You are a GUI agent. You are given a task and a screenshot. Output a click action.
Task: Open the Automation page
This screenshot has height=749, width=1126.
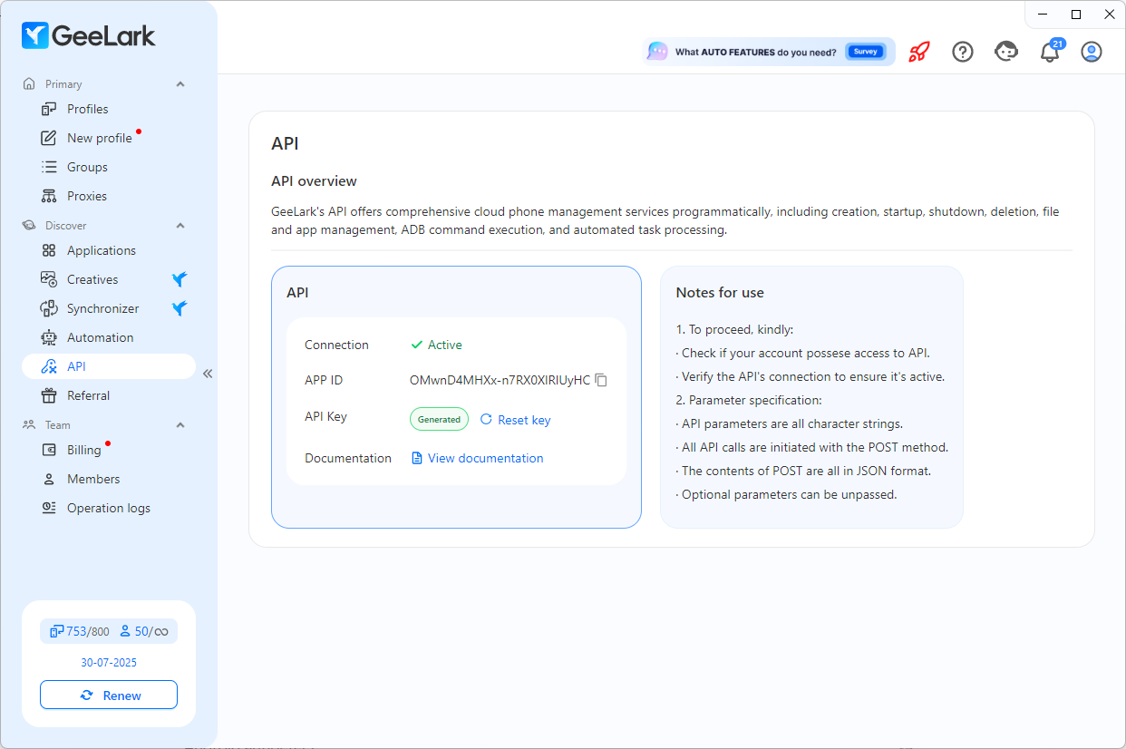tap(109, 337)
